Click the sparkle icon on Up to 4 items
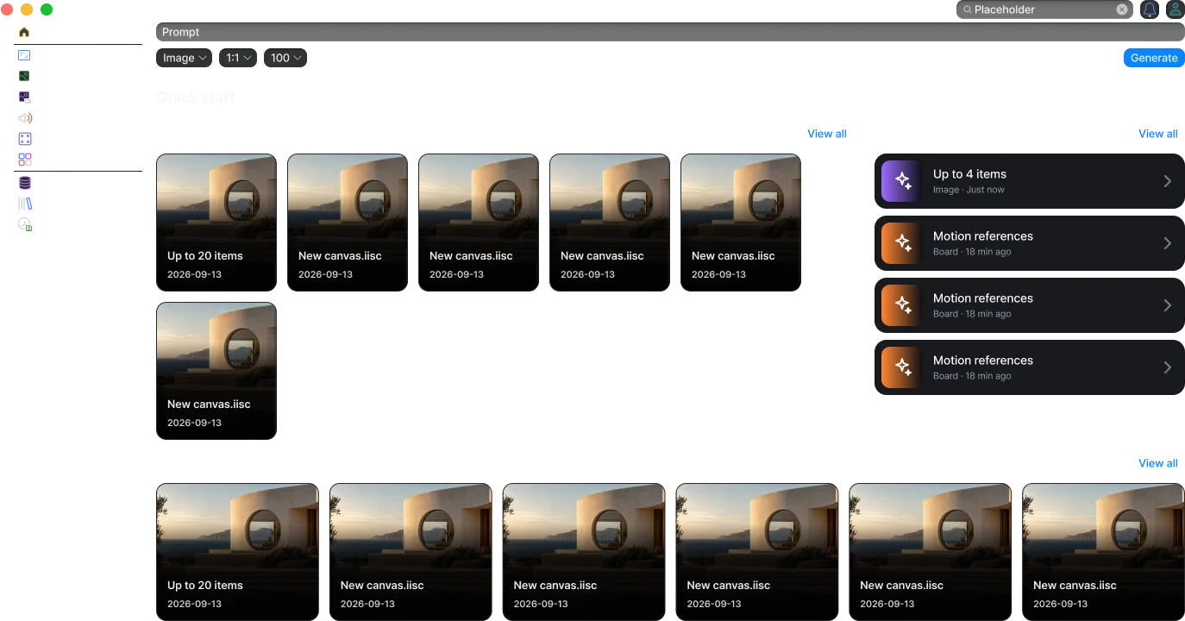 (902, 181)
